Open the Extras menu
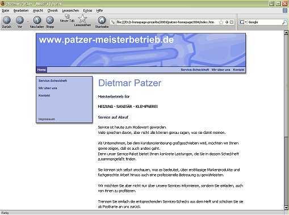289x215 pixels. 87,11
